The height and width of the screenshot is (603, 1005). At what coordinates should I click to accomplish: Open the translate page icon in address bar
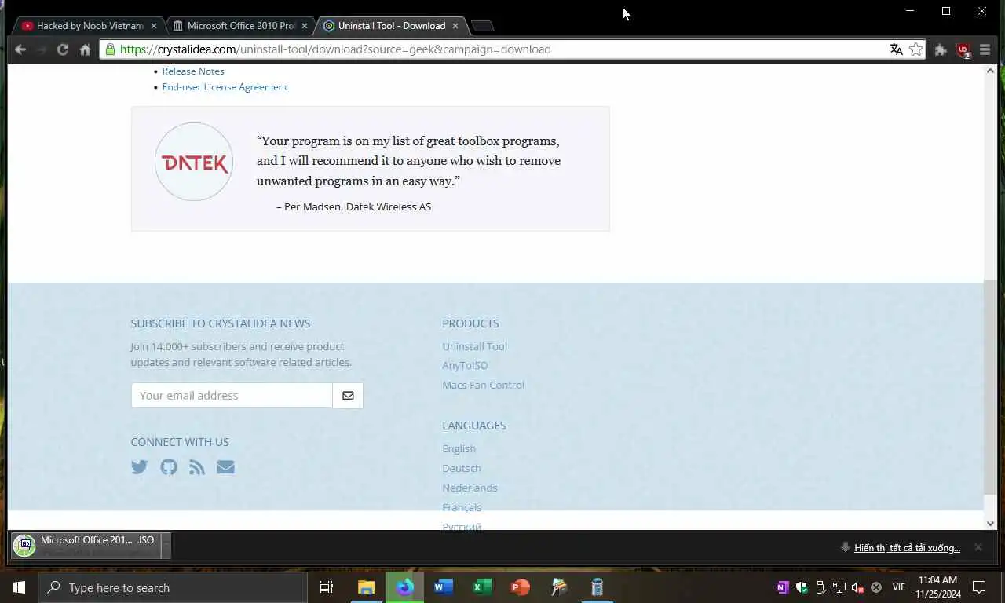click(x=897, y=49)
